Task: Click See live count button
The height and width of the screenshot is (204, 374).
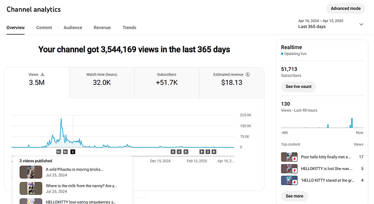Action: (299, 87)
